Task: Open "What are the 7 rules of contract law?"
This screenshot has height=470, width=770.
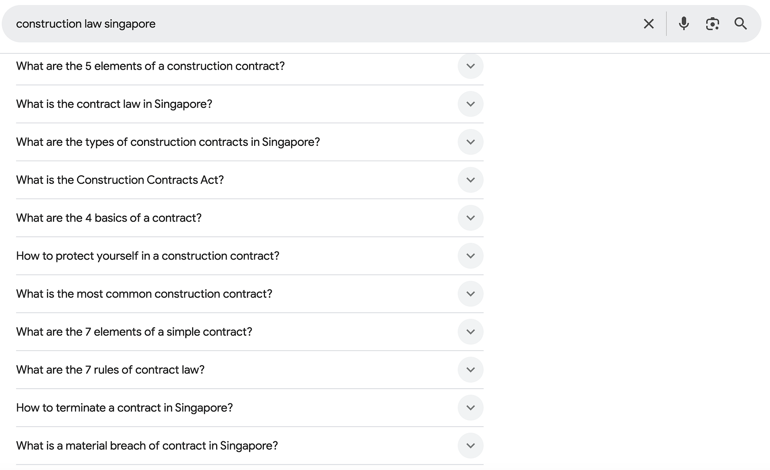Action: 110,370
